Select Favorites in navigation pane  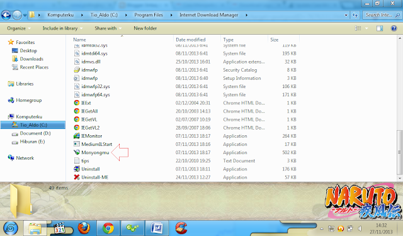[21, 42]
